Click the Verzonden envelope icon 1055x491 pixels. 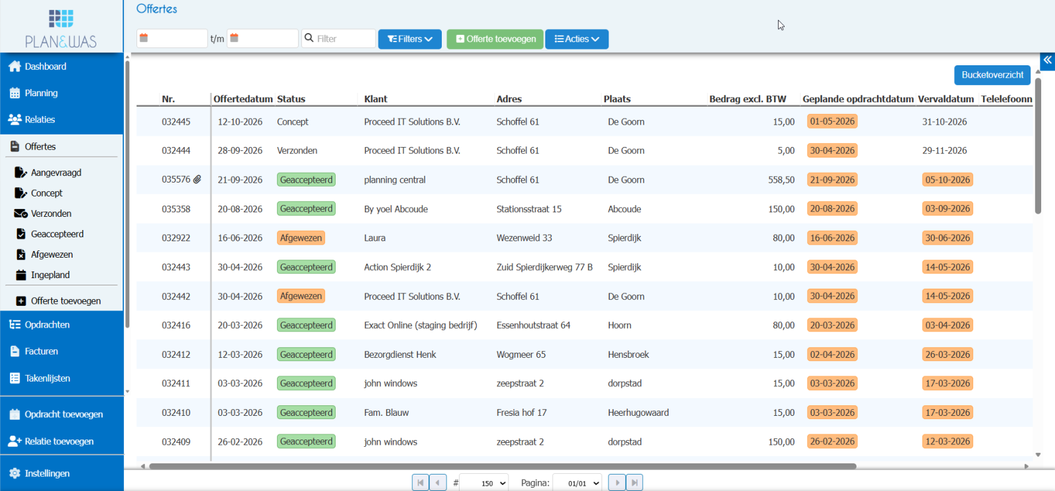tap(20, 214)
